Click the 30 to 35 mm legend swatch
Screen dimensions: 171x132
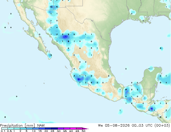click(60, 128)
